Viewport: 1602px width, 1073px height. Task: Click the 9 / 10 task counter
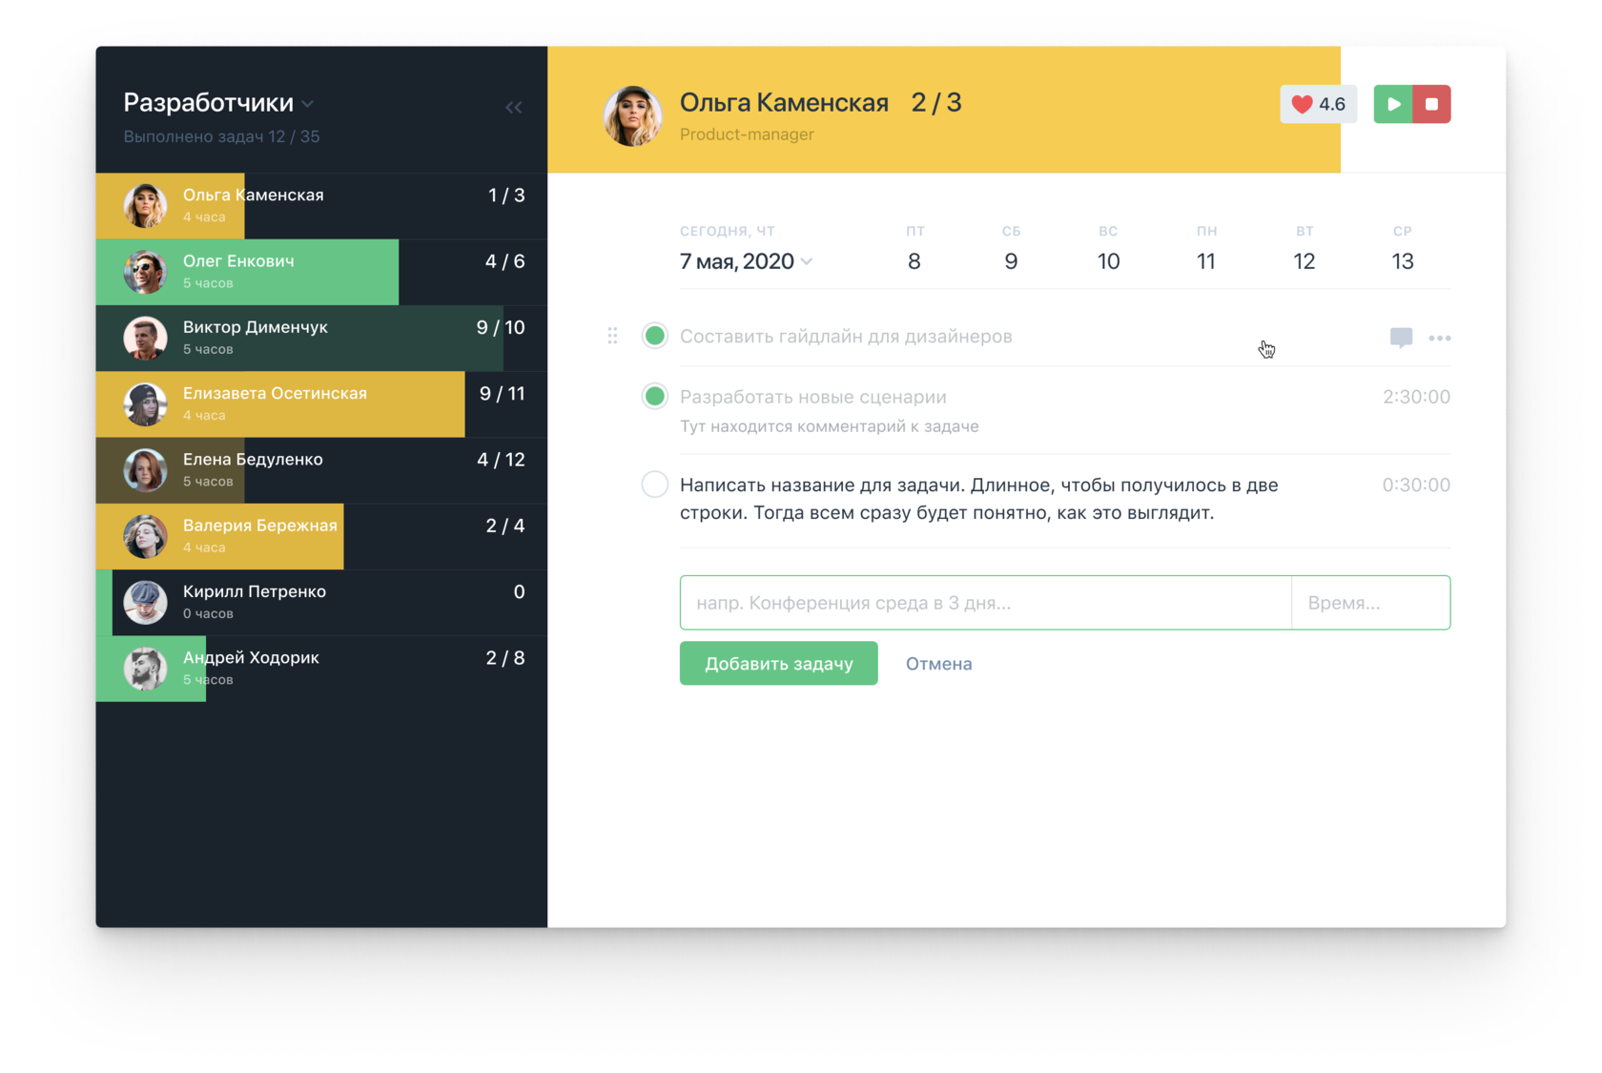pos(501,327)
